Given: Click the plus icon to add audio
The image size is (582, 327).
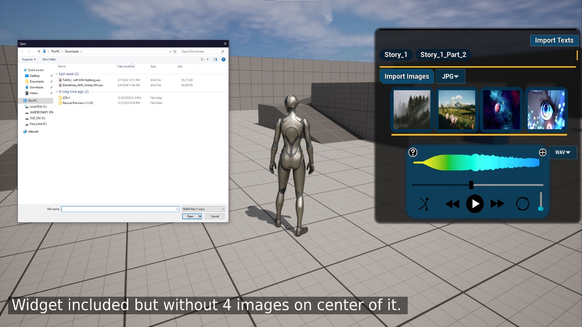Looking at the screenshot, I should click(x=542, y=153).
